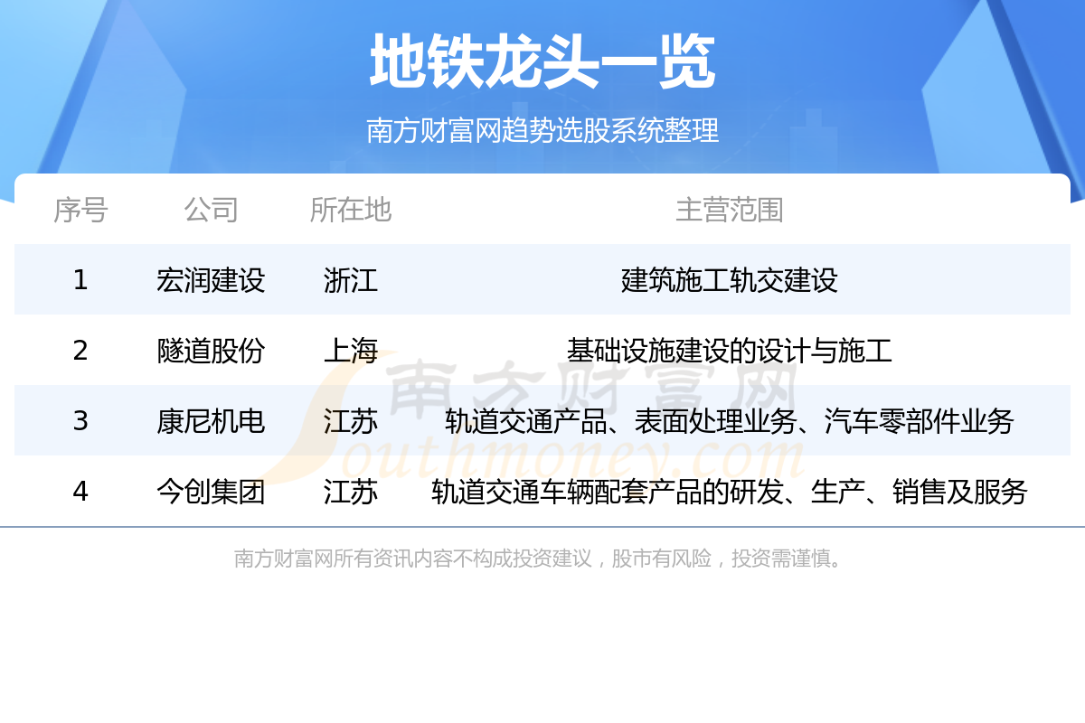Select company 宏润建设
This screenshot has width=1085, height=723.
coord(211,280)
